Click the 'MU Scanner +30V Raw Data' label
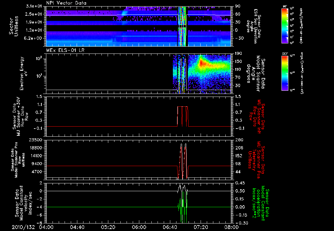The height and width of the screenshot is (231, 334). point(21,116)
